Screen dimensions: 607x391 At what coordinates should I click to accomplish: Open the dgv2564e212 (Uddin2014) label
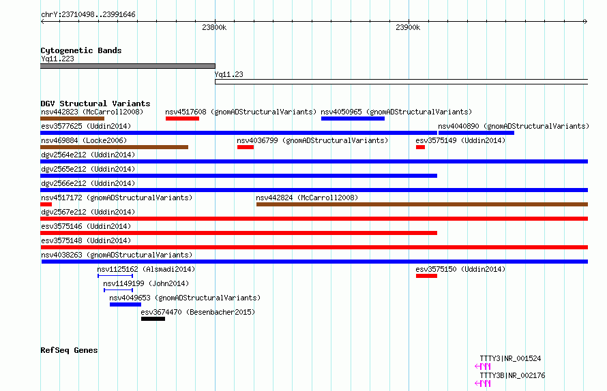88,155
